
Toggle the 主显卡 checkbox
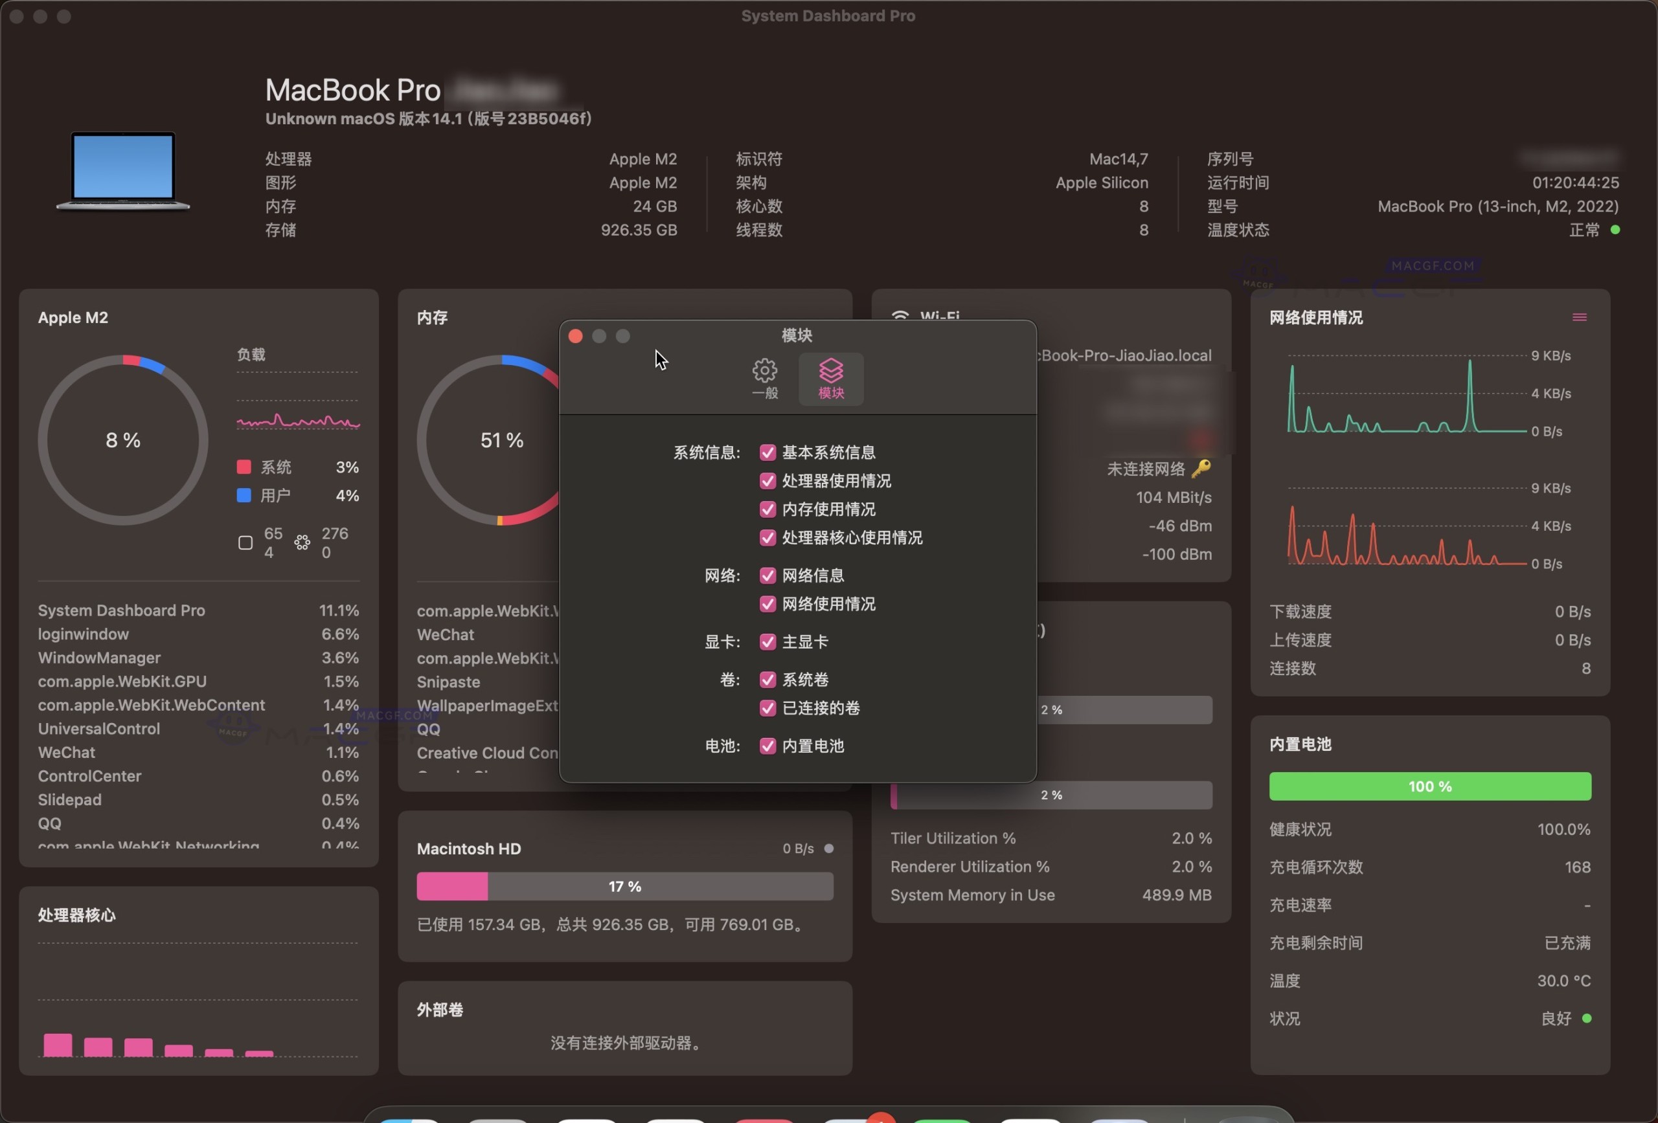[767, 641]
